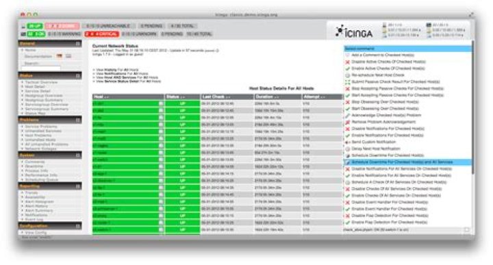The image size is (493, 265).
Task: Collapse the General sidebar section
Action: coord(78,44)
